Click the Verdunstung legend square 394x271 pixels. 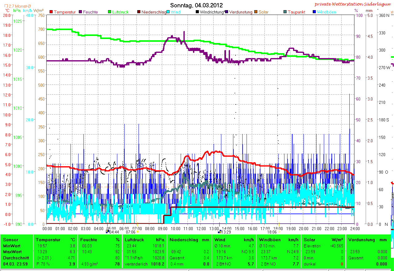point(227,12)
